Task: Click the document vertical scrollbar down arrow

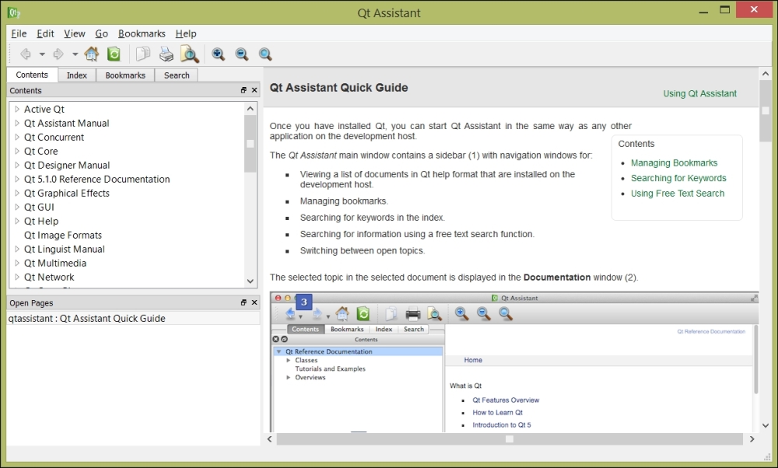Action: (765, 425)
